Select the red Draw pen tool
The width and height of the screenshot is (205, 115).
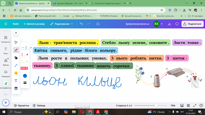click(x=16, y=50)
